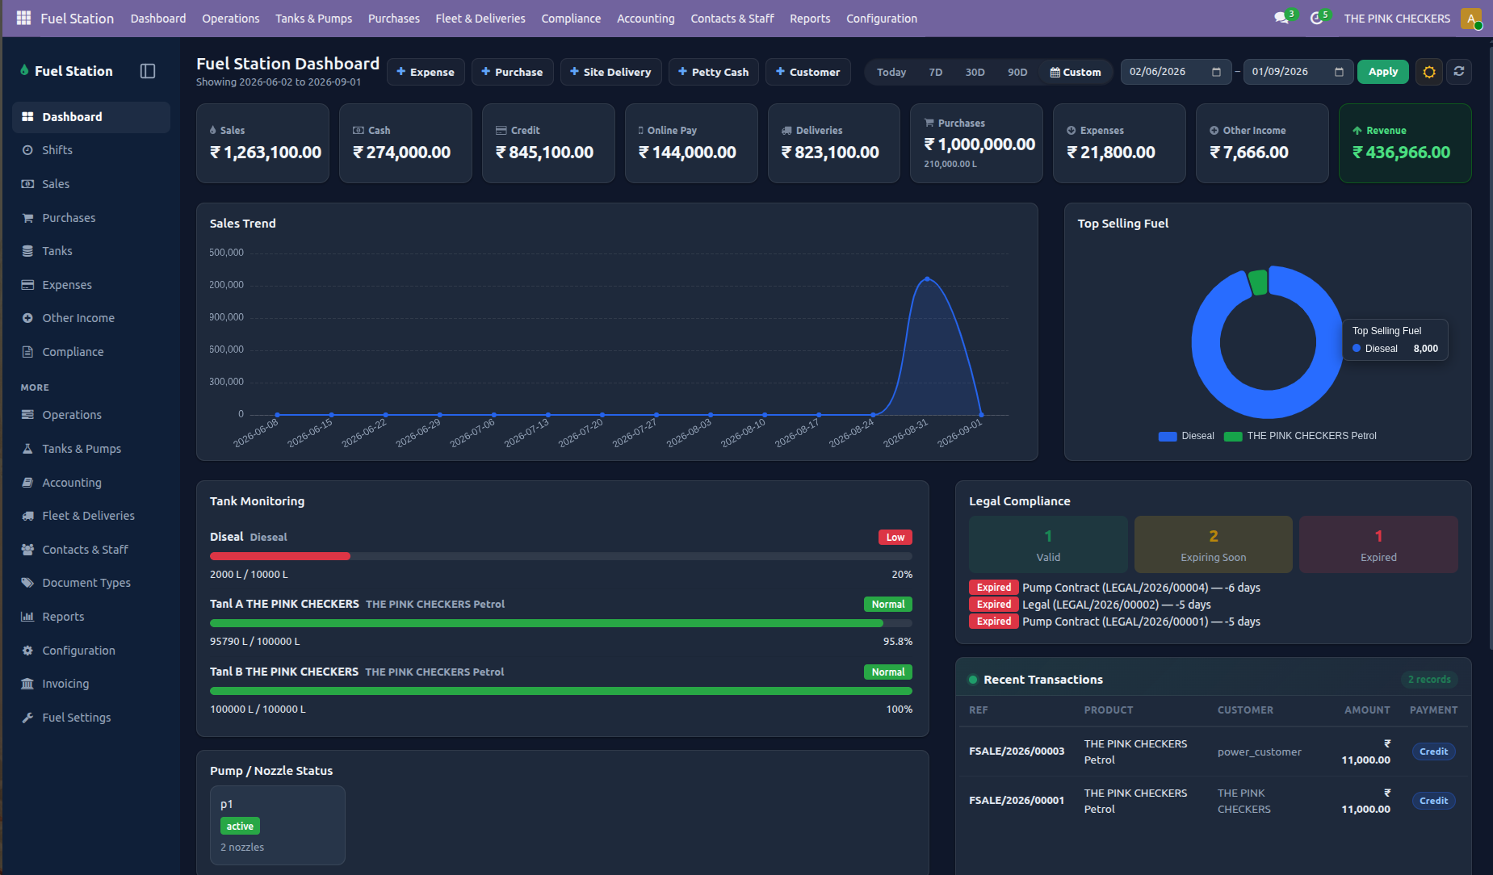Viewport: 1493px width, 875px height.
Task: Open Fleet & Deliveries in the sidebar
Action: (x=91, y=516)
